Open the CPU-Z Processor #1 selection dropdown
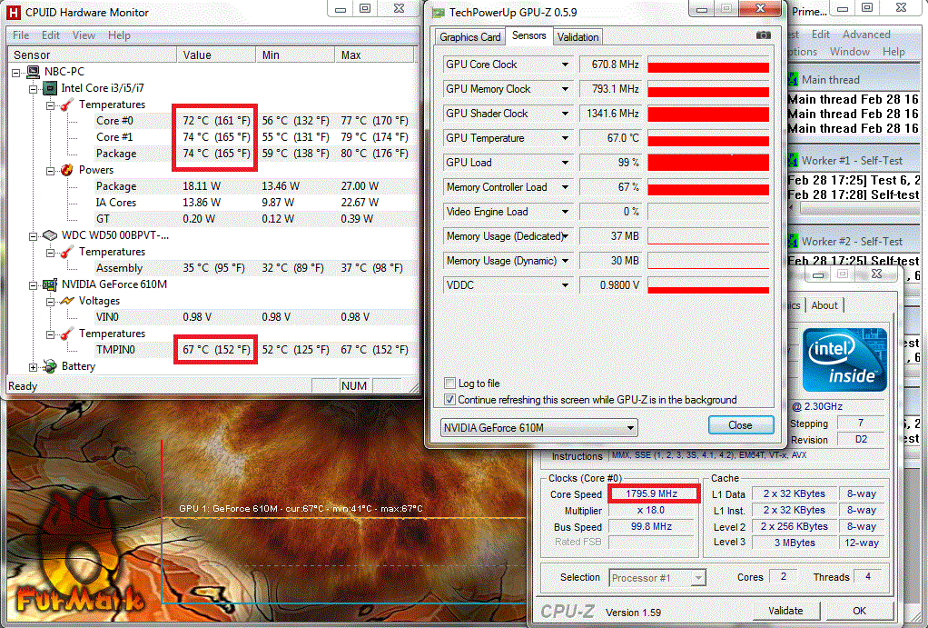928x628 pixels. click(657, 578)
